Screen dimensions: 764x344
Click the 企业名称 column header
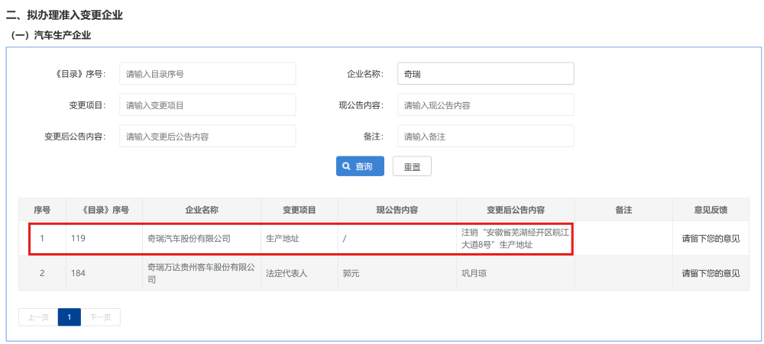click(x=202, y=211)
